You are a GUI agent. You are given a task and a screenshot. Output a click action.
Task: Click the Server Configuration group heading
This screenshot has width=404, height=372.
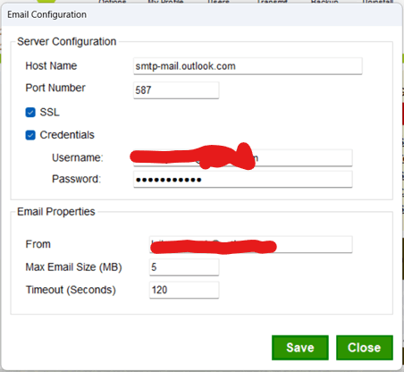(67, 41)
